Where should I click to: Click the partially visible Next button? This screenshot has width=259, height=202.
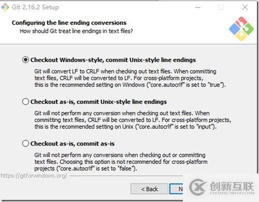176,189
